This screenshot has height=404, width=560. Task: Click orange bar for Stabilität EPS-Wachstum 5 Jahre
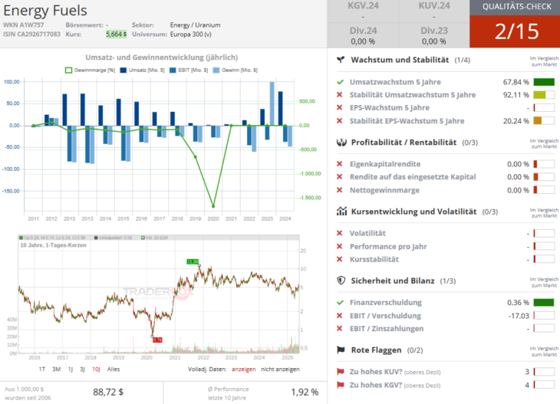[538, 120]
